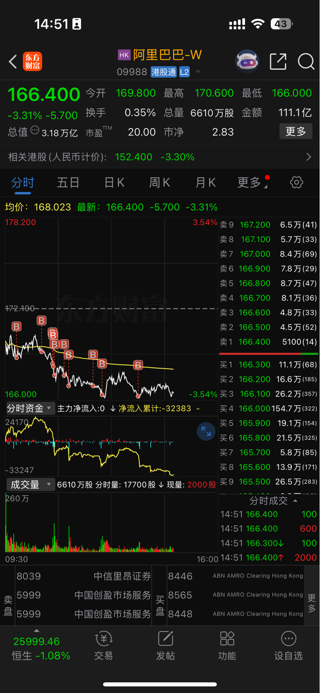
Task: Open chart settings gear icon
Action: (x=297, y=182)
